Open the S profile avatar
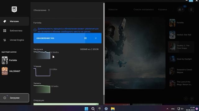Screen dimensions: 199x111 click(x=191, y=10)
